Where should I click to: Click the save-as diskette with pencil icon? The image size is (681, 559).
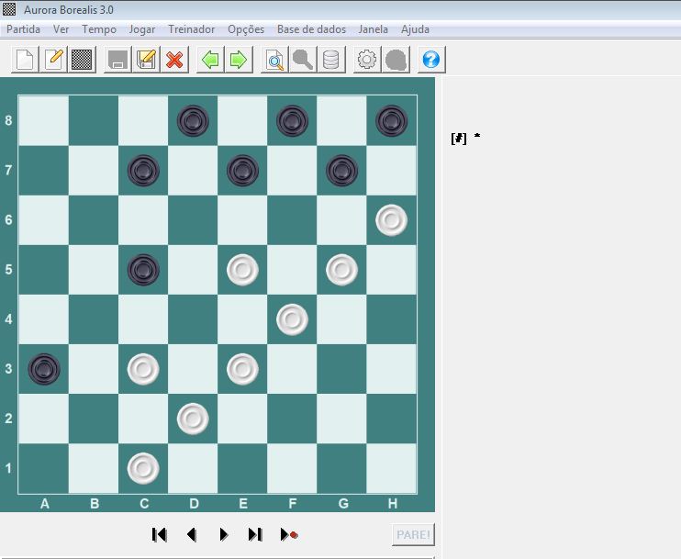146,60
